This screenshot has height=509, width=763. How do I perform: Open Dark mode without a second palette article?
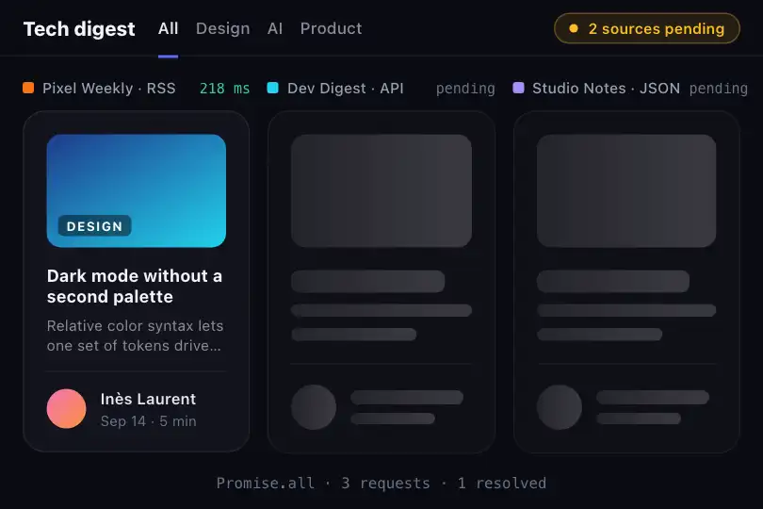click(135, 286)
